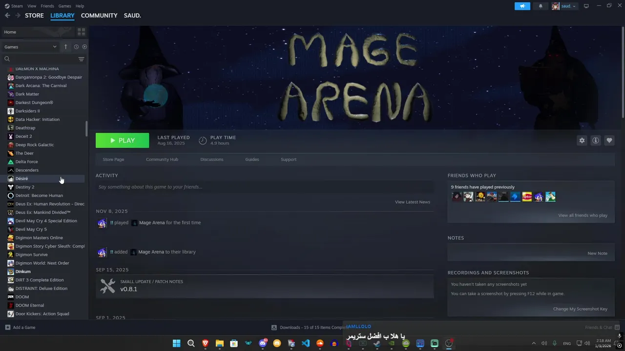Open Microsoft Store from taskbar
The height and width of the screenshot is (351, 625).
pyautogui.click(x=234, y=343)
